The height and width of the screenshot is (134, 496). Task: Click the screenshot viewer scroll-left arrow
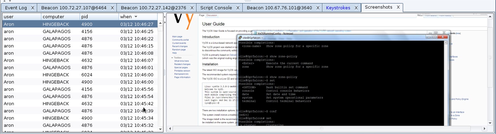point(170,128)
